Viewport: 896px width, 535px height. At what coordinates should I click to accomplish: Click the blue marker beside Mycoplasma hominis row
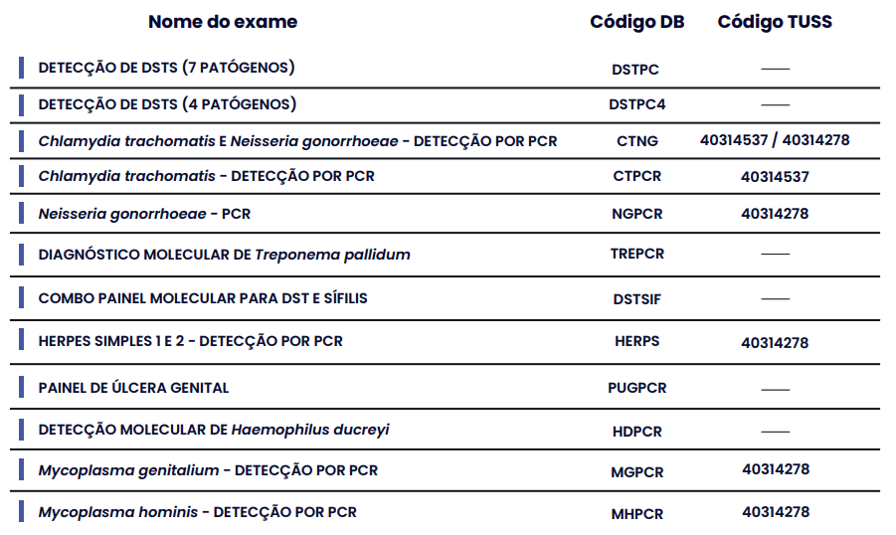tap(21, 511)
